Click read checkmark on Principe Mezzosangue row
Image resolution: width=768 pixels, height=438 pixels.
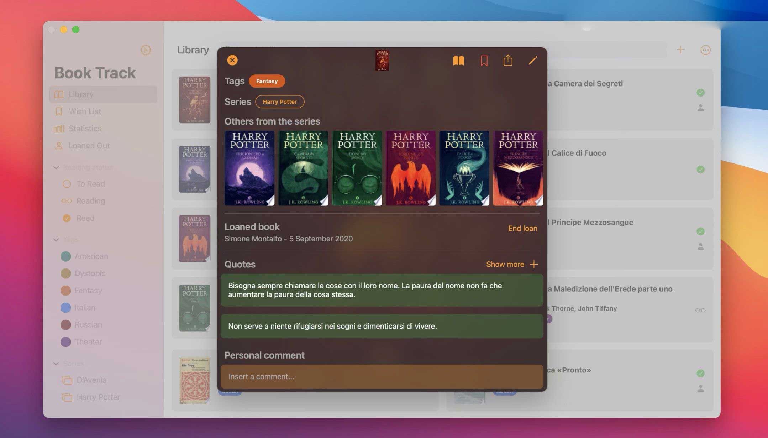point(700,231)
